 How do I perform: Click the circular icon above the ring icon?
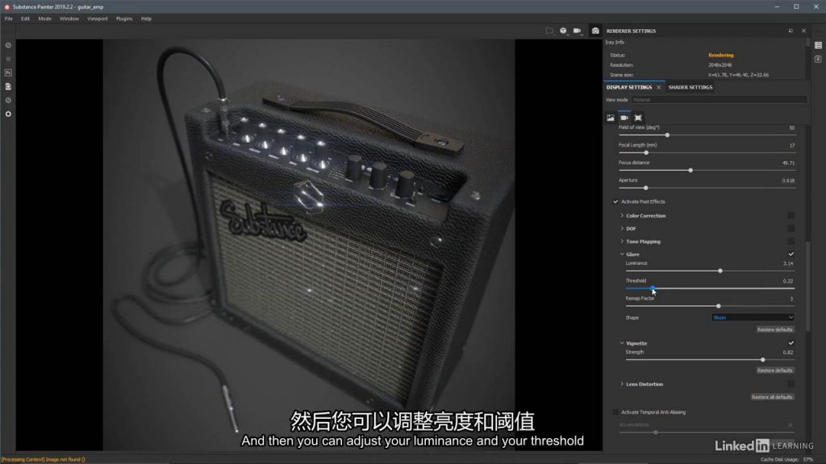pos(8,100)
